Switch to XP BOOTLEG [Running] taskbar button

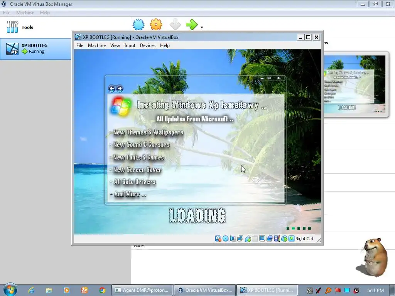(x=267, y=290)
